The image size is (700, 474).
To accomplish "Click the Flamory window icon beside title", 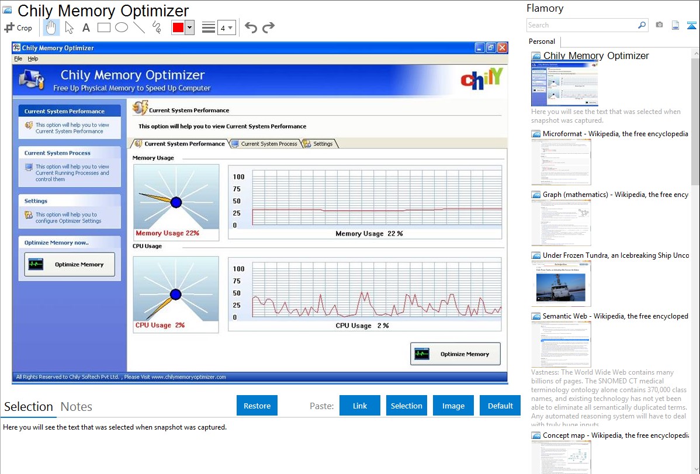I will [7, 11].
